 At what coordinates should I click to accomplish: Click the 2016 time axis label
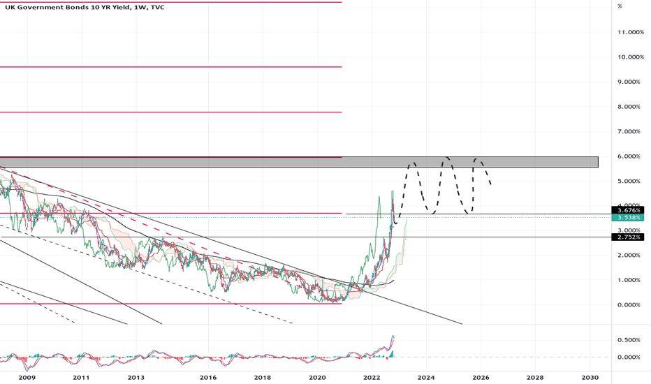208,377
